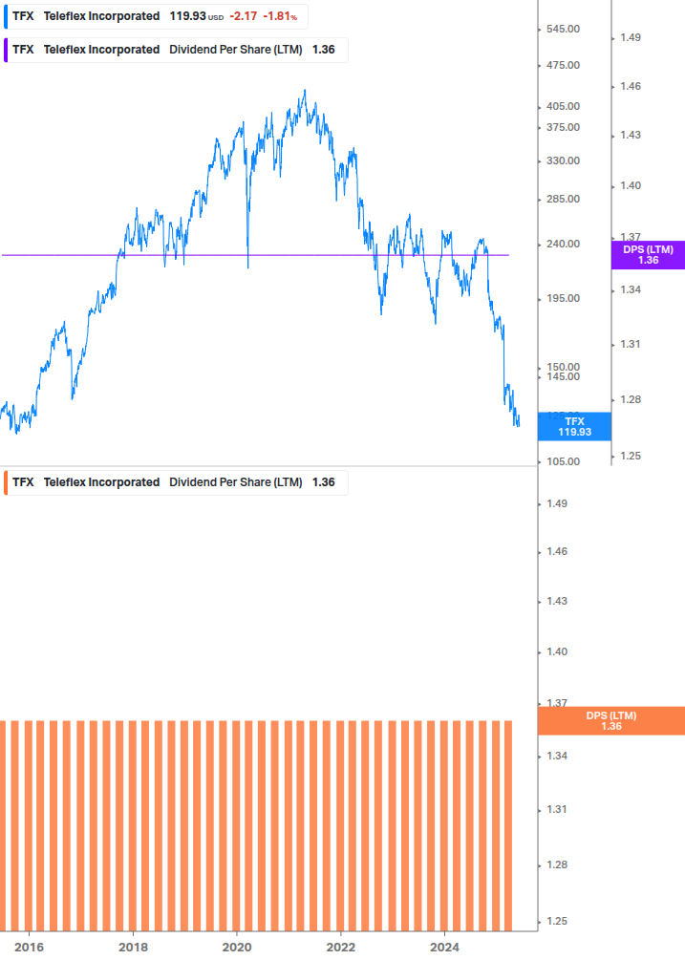685x960 pixels.
Task: Click the 2018 label on the time axis
Action: pos(133,948)
